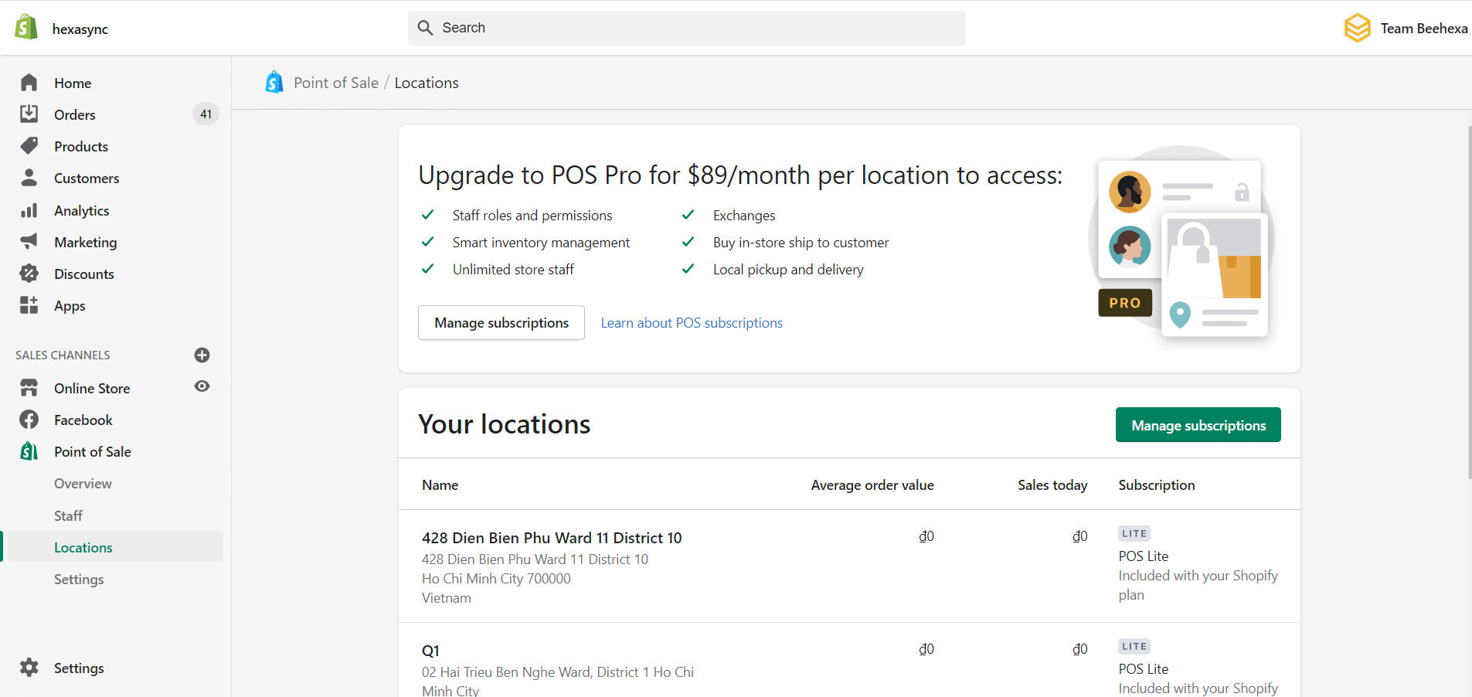Click the Home icon in the sidebar

tap(29, 83)
